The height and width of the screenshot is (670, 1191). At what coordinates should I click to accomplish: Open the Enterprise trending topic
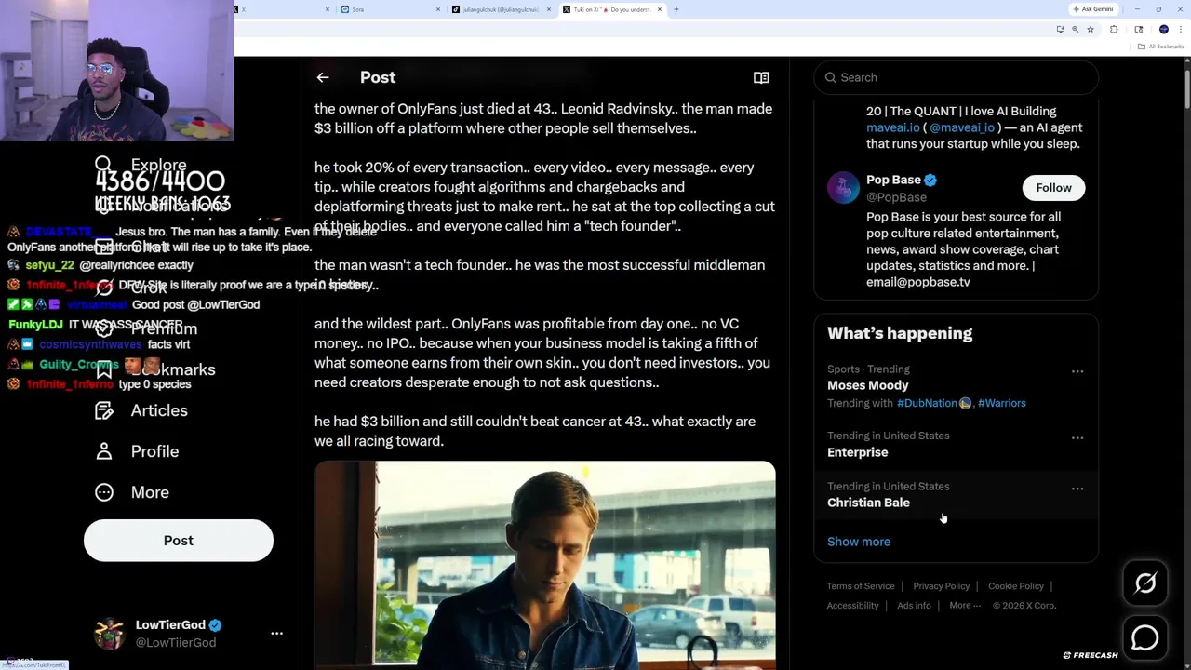pyautogui.click(x=857, y=452)
